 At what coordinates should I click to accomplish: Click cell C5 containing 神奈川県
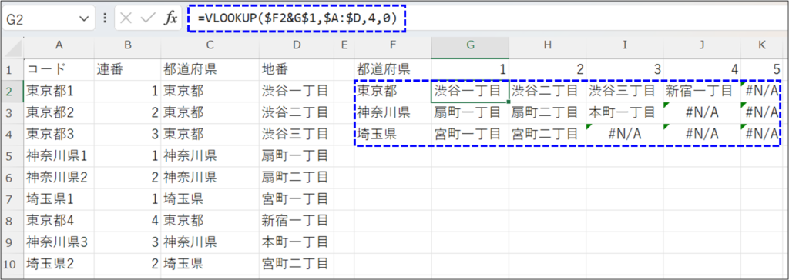[x=210, y=156]
